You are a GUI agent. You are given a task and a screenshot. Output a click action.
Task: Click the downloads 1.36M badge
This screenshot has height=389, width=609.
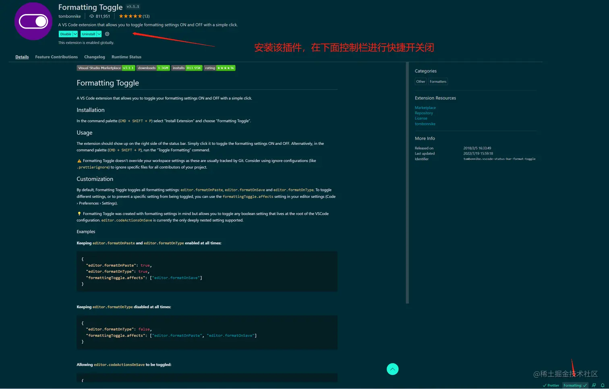tap(153, 68)
